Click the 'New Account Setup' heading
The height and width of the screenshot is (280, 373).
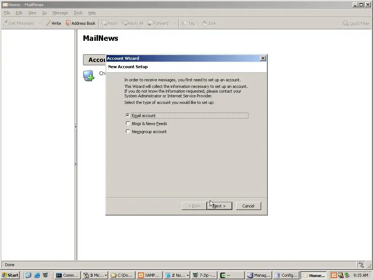(x=128, y=67)
